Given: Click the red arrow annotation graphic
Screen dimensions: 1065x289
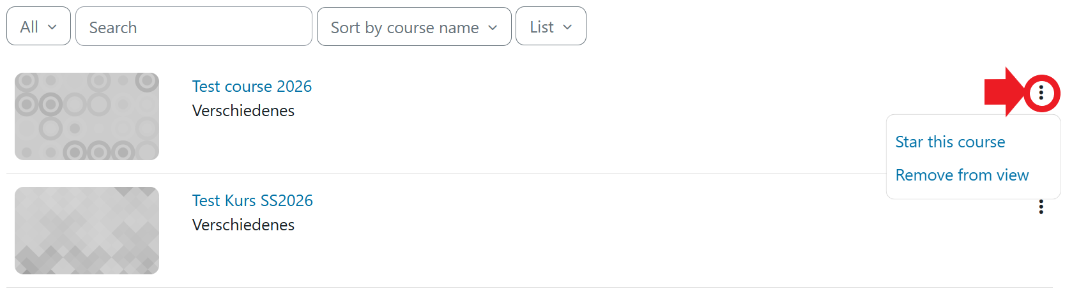Looking at the screenshot, I should (1004, 92).
